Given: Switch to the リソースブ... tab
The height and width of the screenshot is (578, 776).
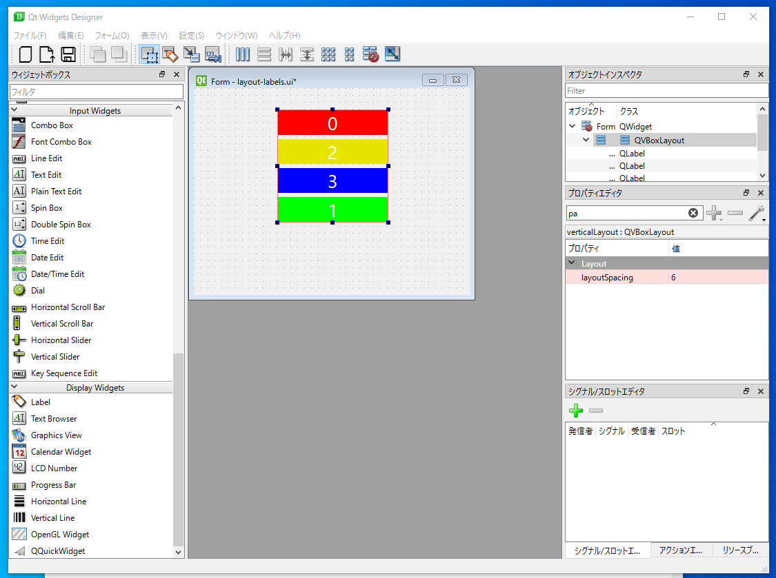Looking at the screenshot, I should [x=740, y=550].
